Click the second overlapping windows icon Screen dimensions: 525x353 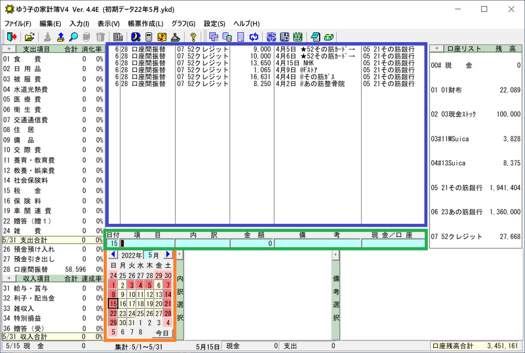[227, 37]
